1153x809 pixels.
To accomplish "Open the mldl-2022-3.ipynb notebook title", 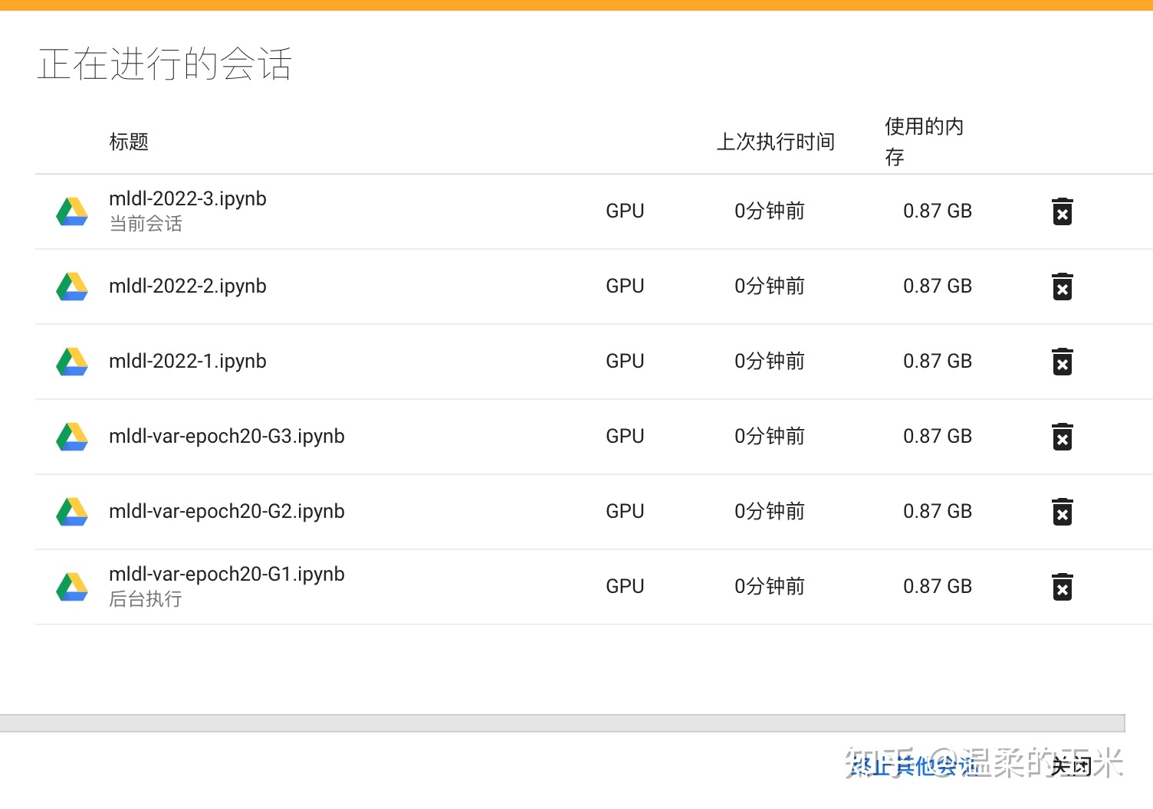I will click(x=187, y=198).
